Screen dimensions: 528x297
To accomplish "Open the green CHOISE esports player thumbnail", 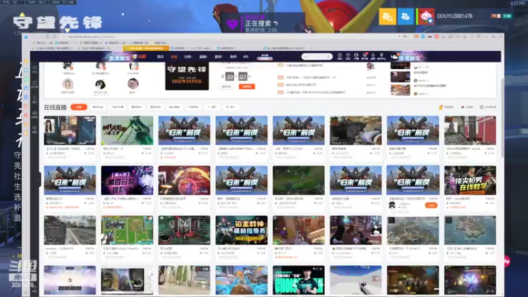I will [x=298, y=280].
